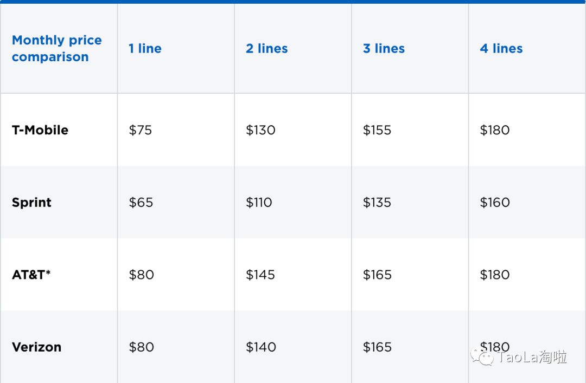Select the T-Mobile row label

tap(40, 130)
